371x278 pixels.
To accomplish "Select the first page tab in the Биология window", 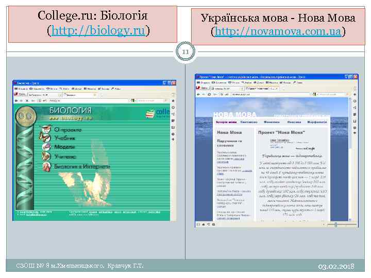I will pos(45,95).
